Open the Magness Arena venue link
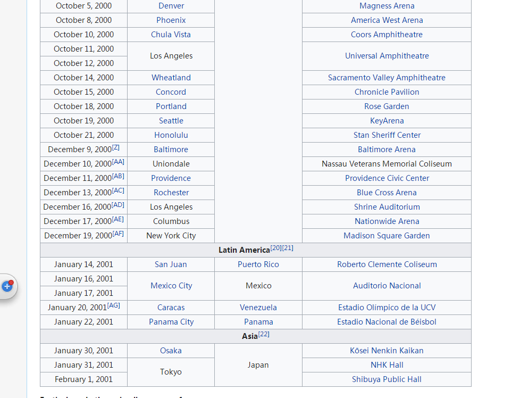 point(387,6)
